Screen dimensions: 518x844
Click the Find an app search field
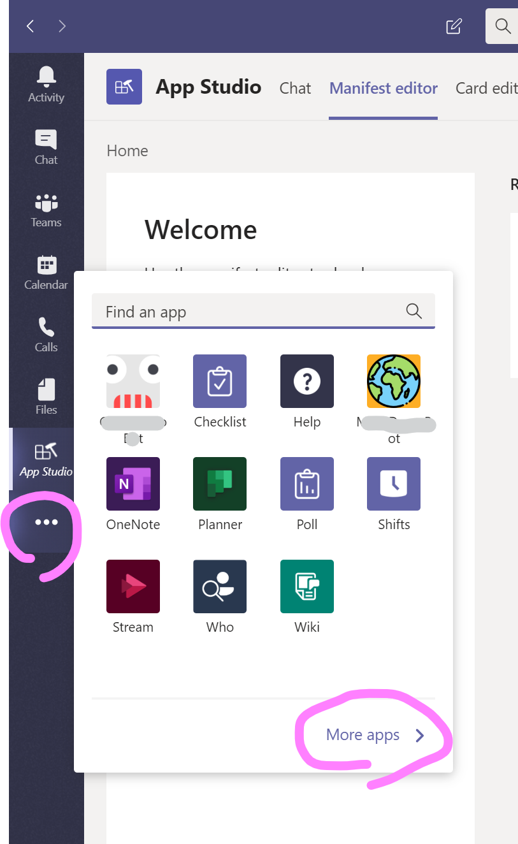(263, 311)
